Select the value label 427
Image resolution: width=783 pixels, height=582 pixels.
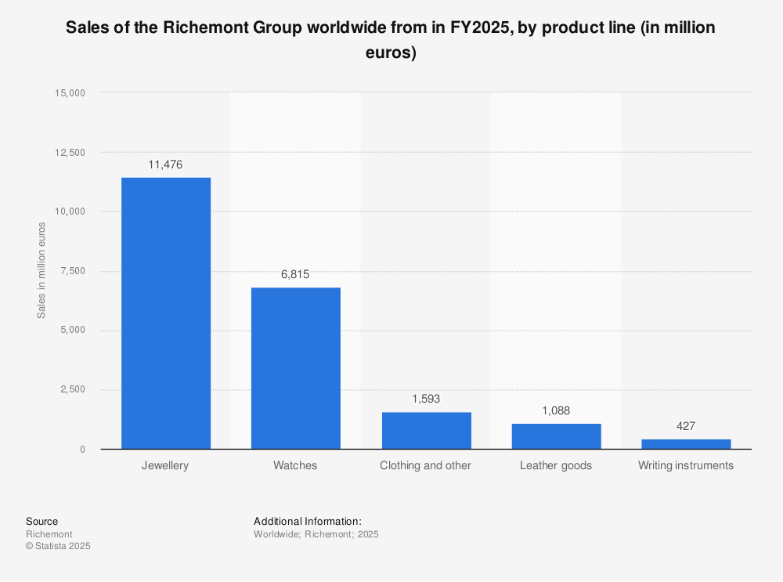pyautogui.click(x=686, y=426)
